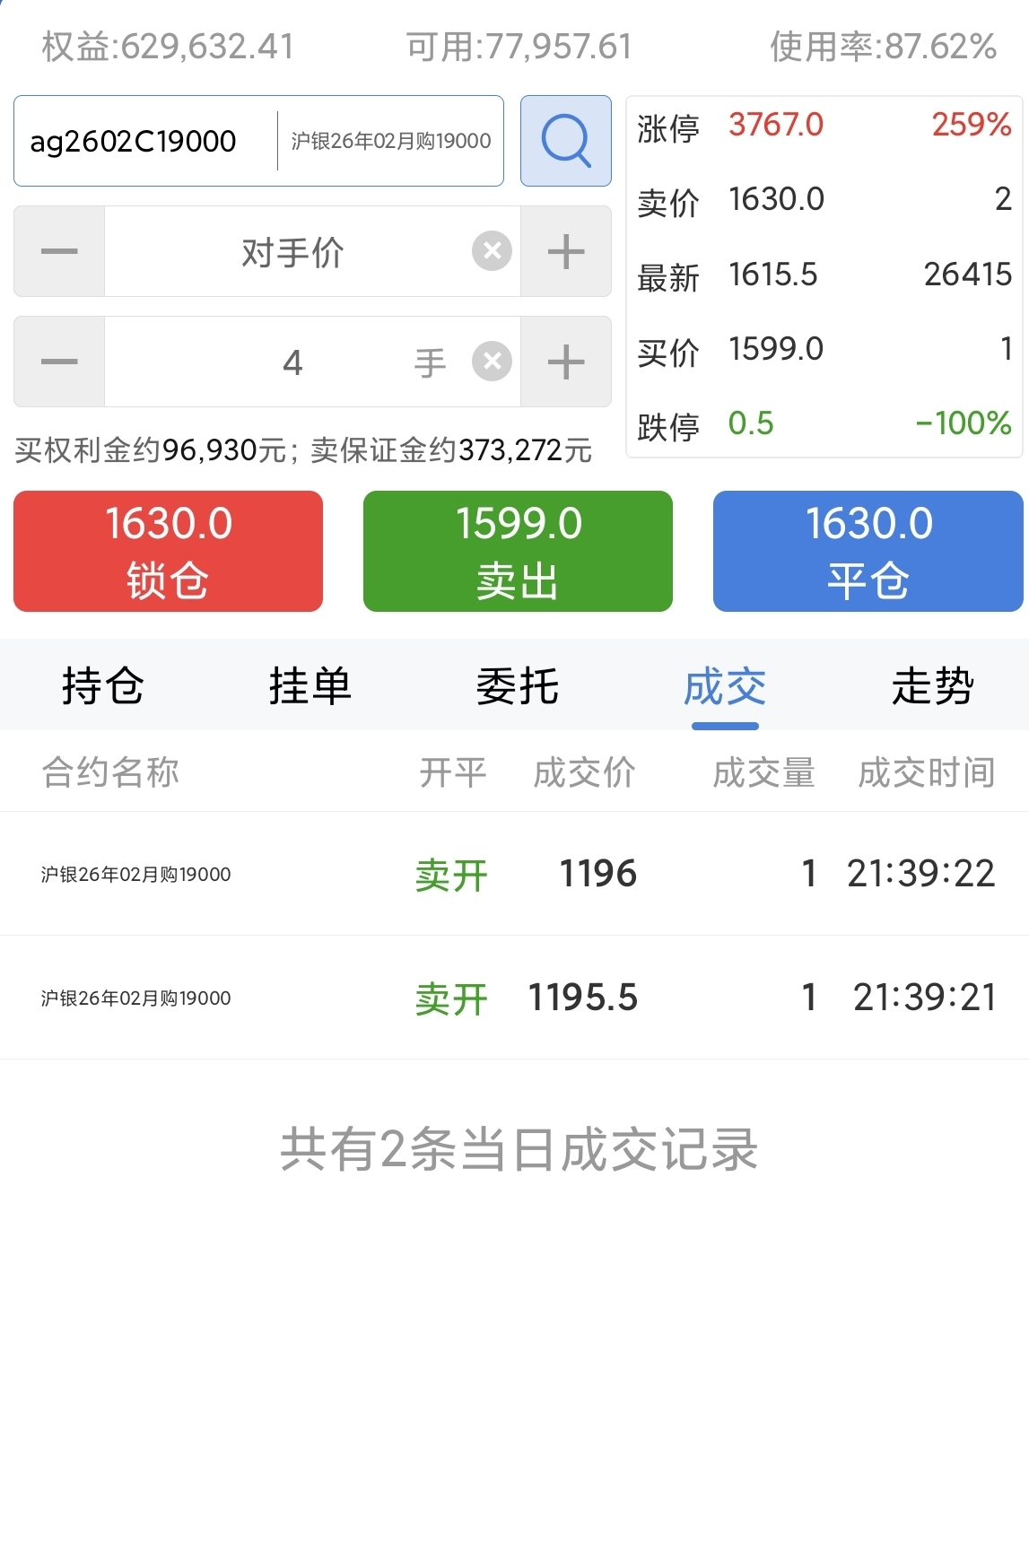This screenshot has height=1552, width=1029.
Task: Clear the 对手价 price field
Action: [x=492, y=251]
